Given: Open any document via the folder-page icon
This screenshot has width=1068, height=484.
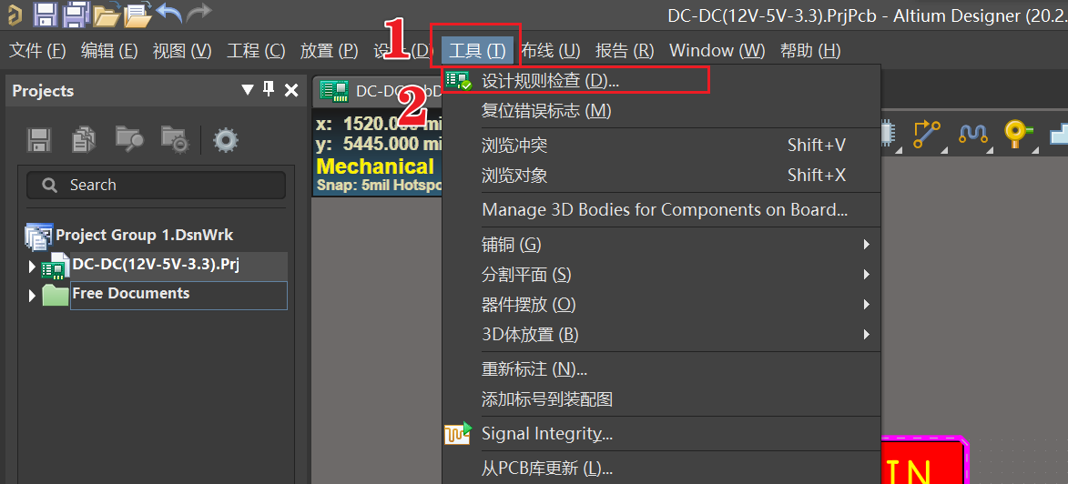Looking at the screenshot, I should tap(137, 14).
